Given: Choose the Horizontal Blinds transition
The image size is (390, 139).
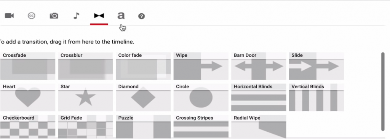Looking at the screenshot, I should point(259,97).
